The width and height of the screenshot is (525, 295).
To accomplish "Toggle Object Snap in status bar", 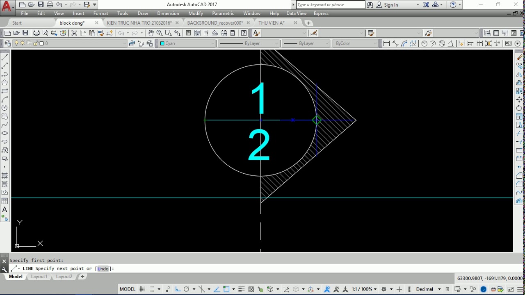I will pos(226,289).
